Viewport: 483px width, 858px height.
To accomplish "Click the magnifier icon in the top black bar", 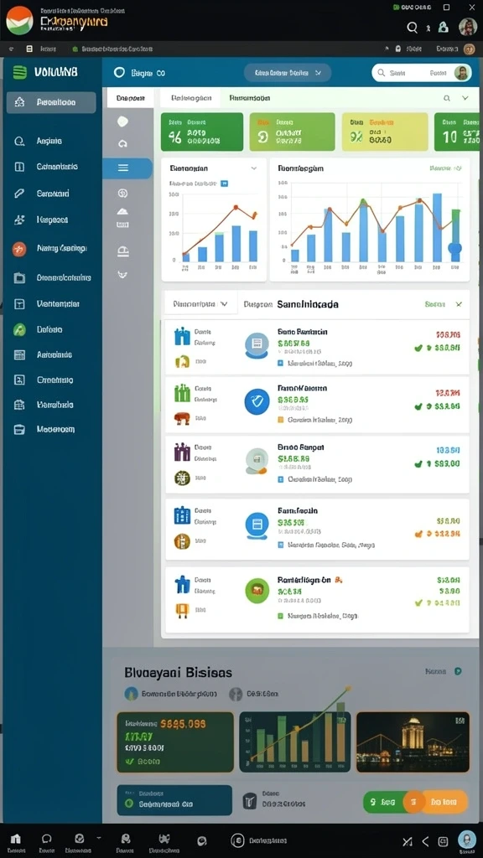I will 412,27.
